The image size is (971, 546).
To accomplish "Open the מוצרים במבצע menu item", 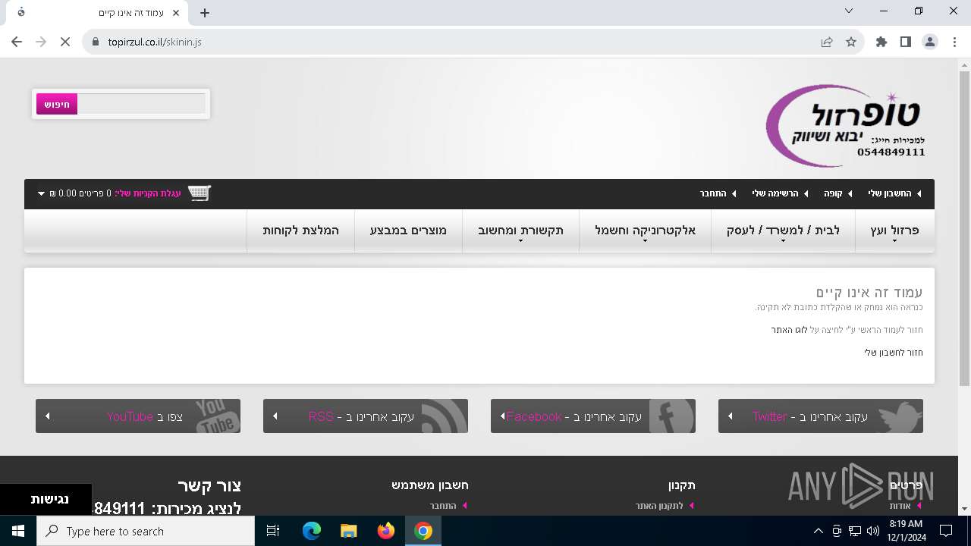I will pyautogui.click(x=408, y=231).
